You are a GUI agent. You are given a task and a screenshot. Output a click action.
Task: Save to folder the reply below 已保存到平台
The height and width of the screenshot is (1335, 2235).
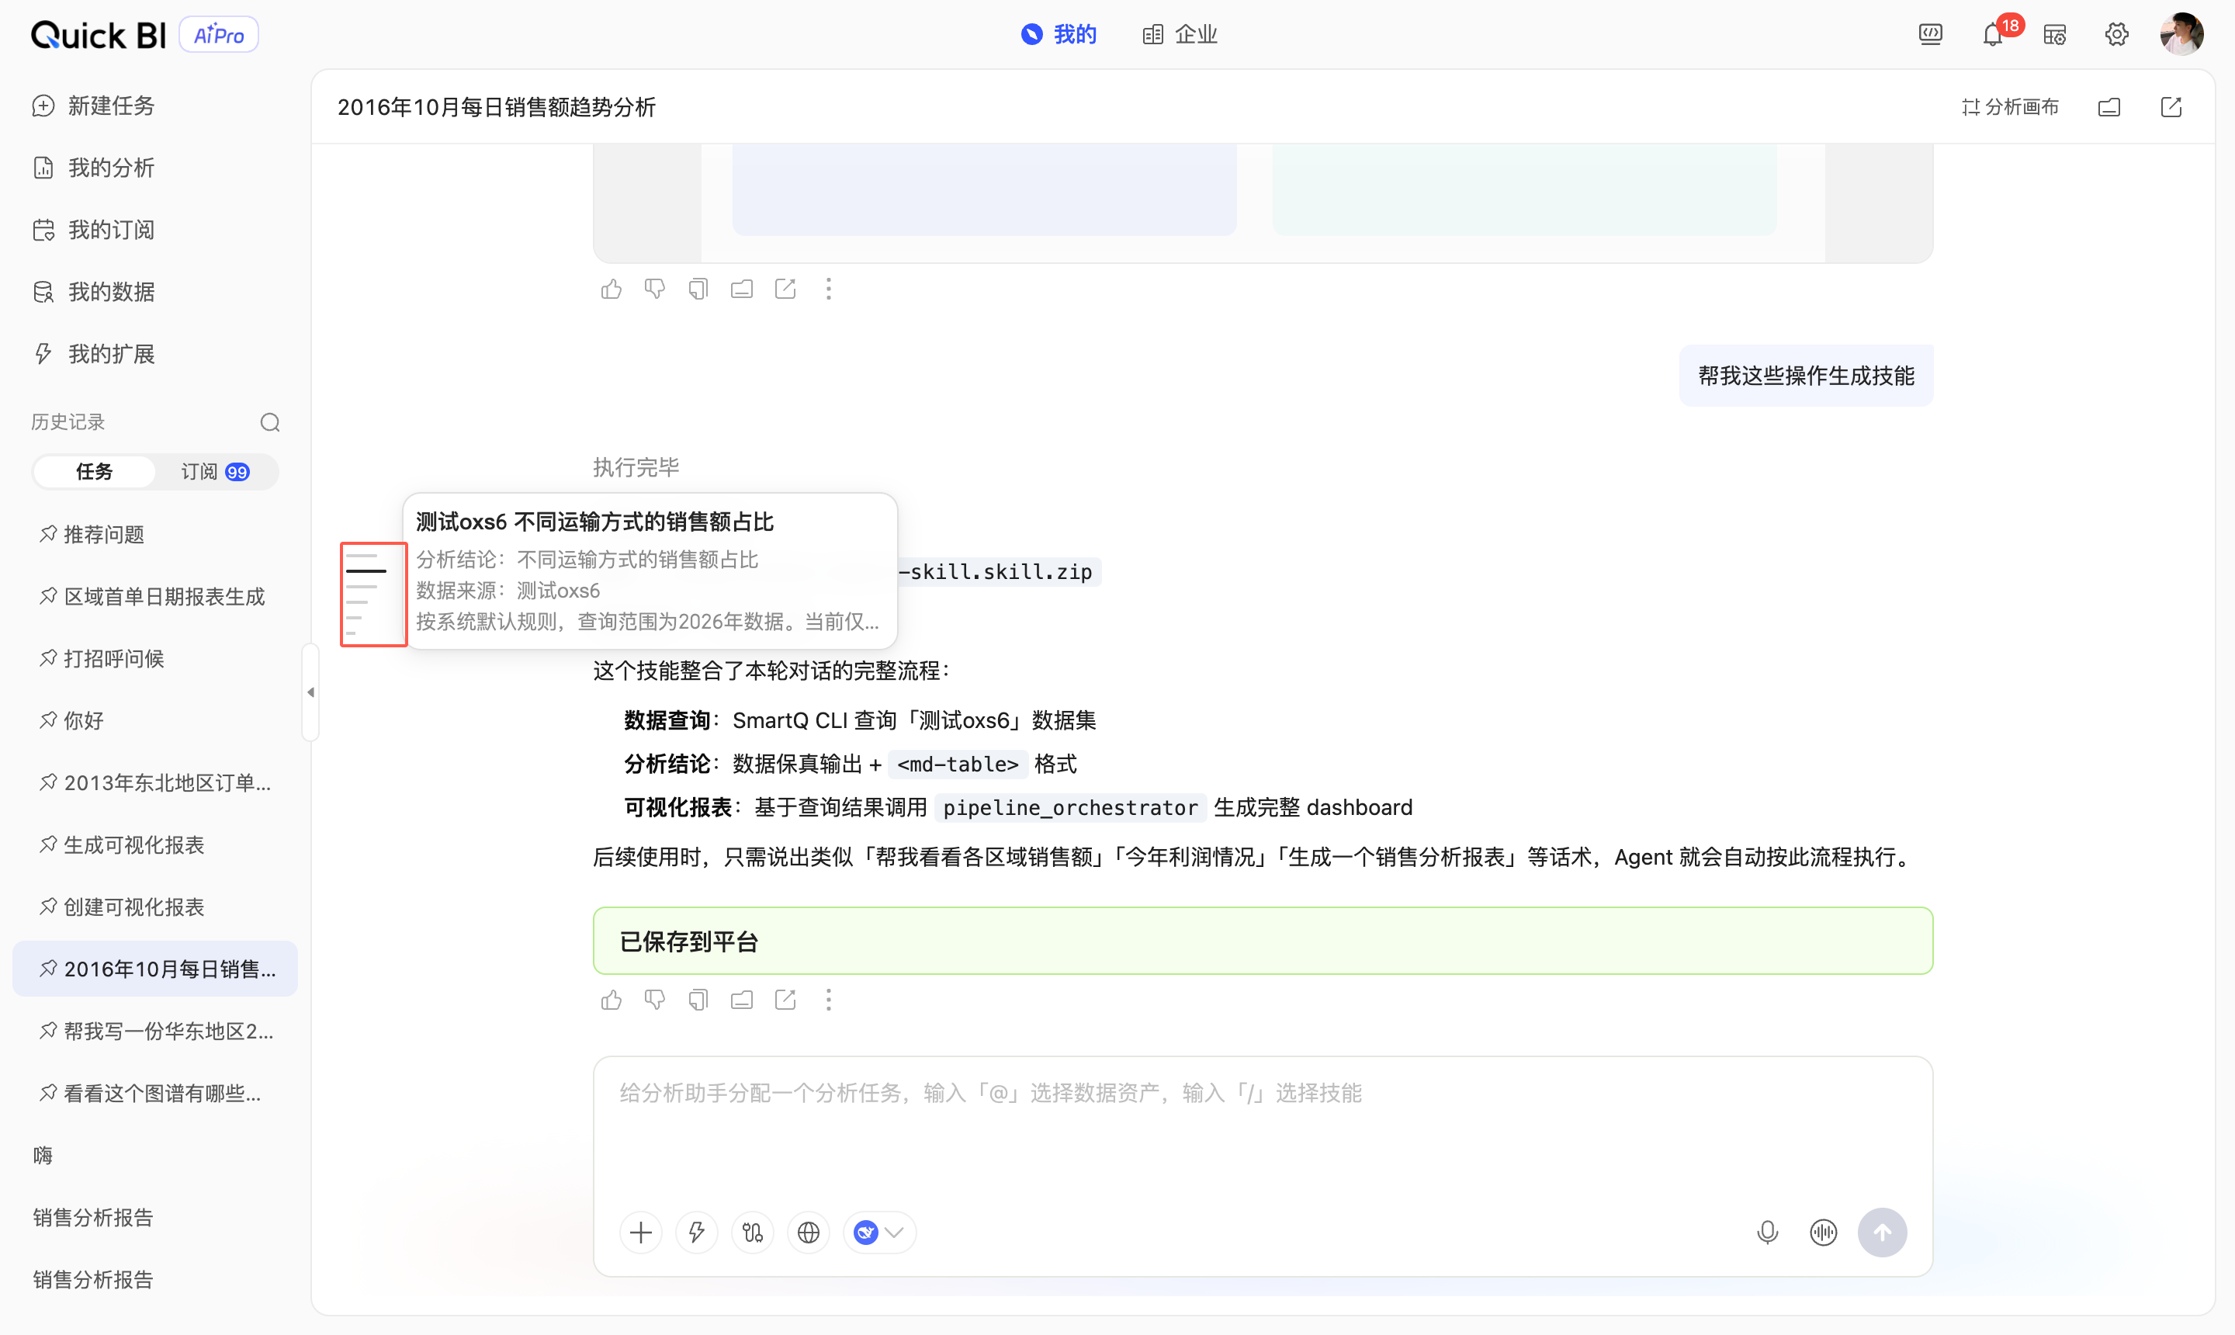pos(742,1000)
